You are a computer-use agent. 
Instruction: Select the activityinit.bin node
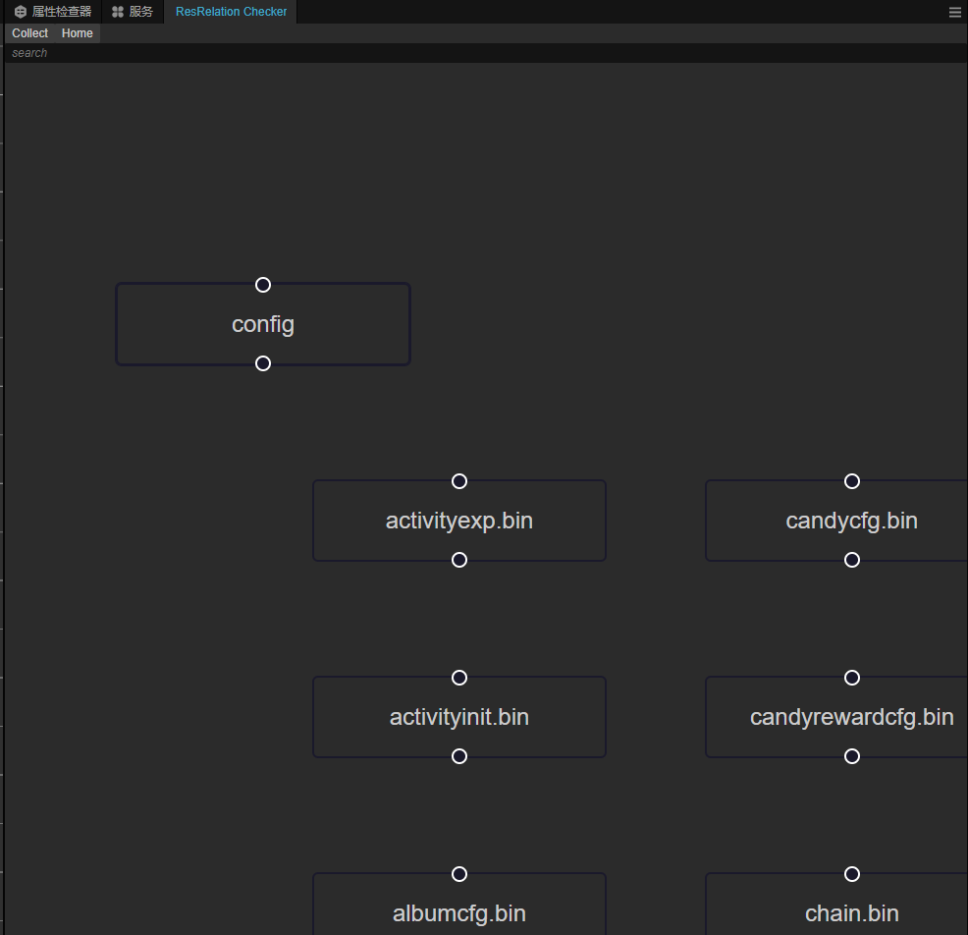tap(459, 717)
